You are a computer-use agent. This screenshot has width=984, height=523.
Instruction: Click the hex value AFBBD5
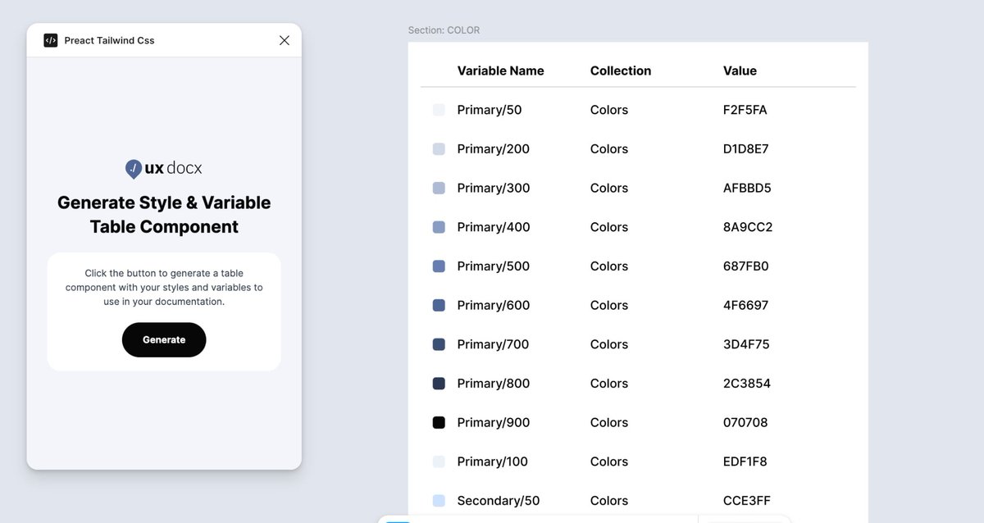(747, 188)
